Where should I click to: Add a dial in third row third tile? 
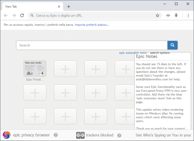[x=96, y=116]
